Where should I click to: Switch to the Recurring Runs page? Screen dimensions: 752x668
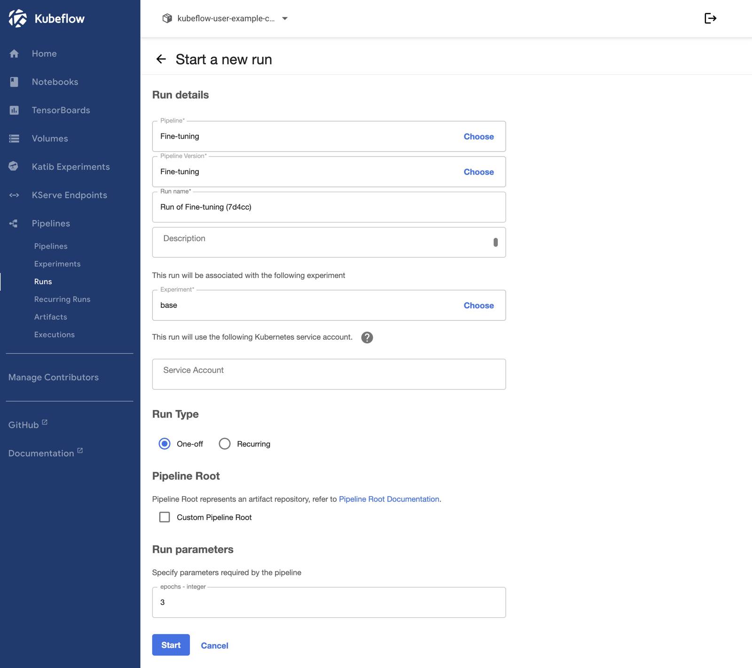(62, 299)
